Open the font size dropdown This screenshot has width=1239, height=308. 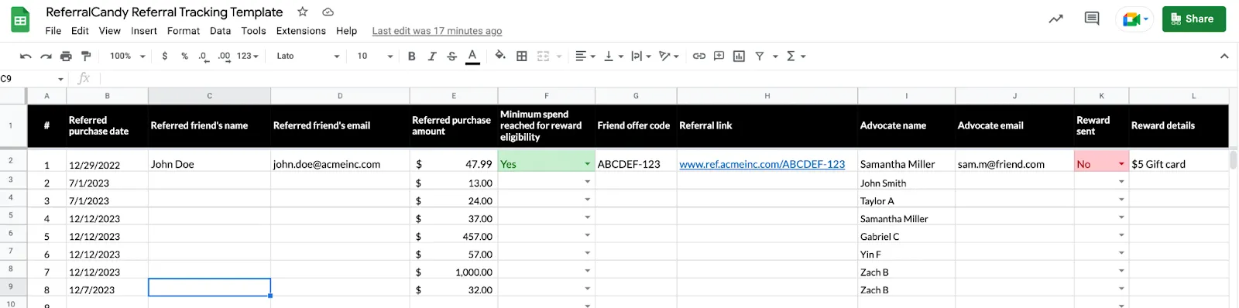click(x=376, y=56)
